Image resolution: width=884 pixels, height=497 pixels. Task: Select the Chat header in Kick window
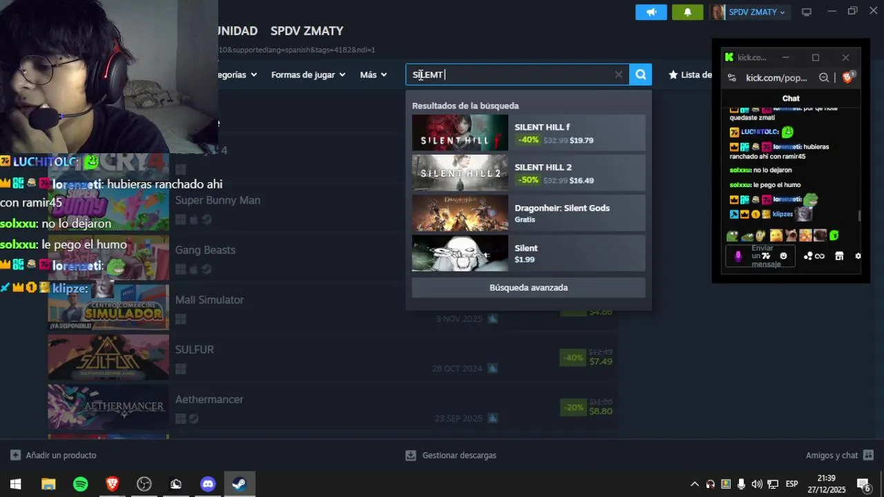[x=791, y=99]
